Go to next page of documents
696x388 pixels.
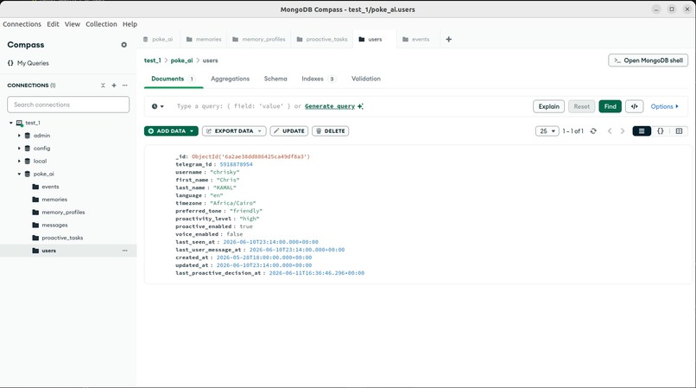tap(623, 131)
